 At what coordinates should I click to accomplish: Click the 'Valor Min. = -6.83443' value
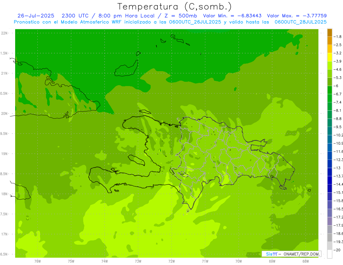tap(232, 16)
